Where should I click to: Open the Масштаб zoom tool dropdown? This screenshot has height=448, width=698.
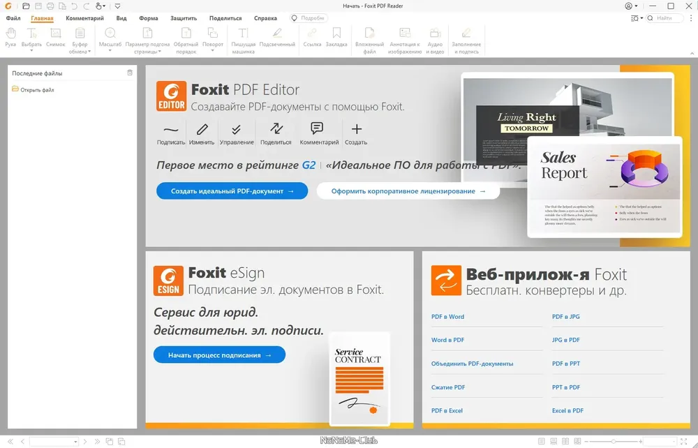click(x=110, y=40)
